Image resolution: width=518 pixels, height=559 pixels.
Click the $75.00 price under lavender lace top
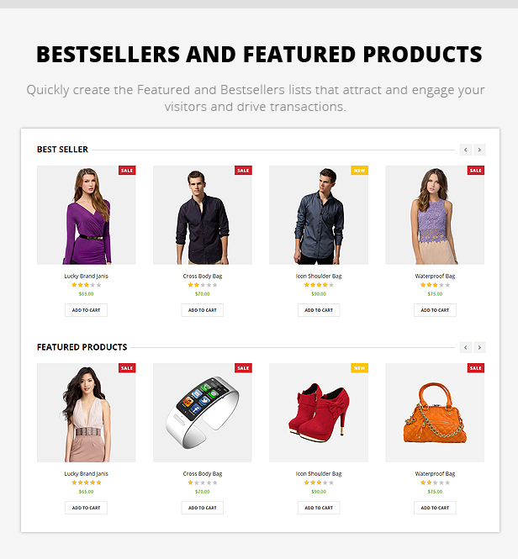point(435,294)
